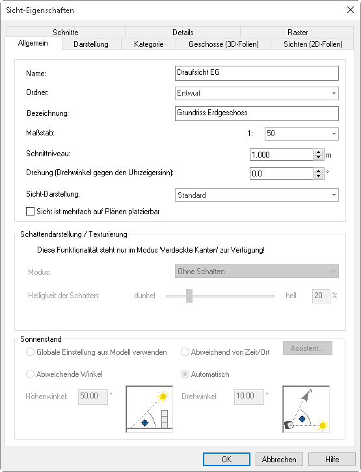Click the Drehung value field 0.0
This screenshot has height=472, width=361.
coord(282,174)
